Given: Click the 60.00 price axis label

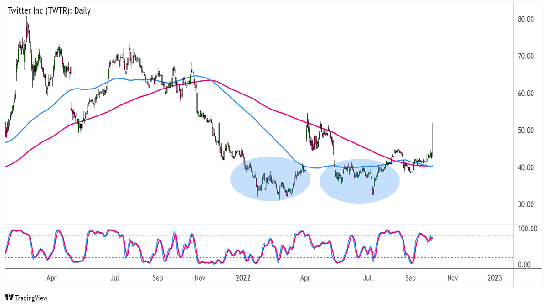Looking at the screenshot, I should (525, 93).
